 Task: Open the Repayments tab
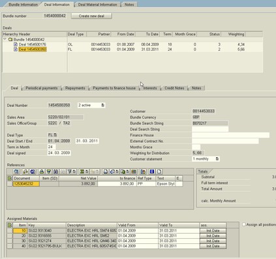[x=75, y=88]
